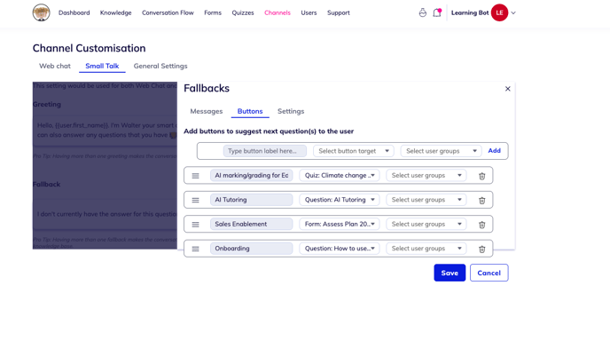Edit the AI Tutoring label field
Viewport: 610px width, 341px height.
click(x=251, y=200)
